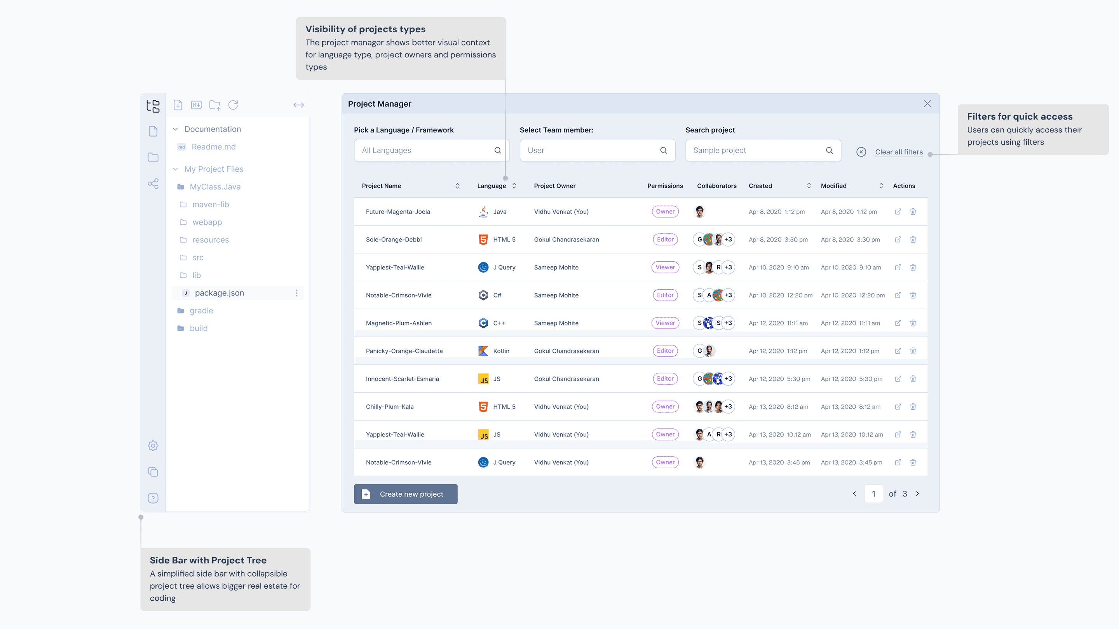Select the gradle folder
This screenshot has height=629, width=1119.
(x=201, y=311)
